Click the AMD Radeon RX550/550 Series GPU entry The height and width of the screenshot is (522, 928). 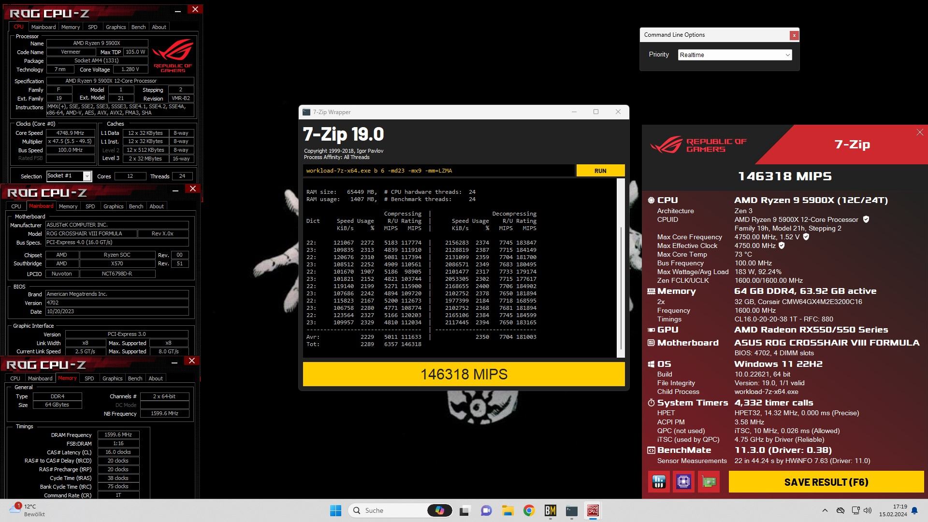[811, 330]
